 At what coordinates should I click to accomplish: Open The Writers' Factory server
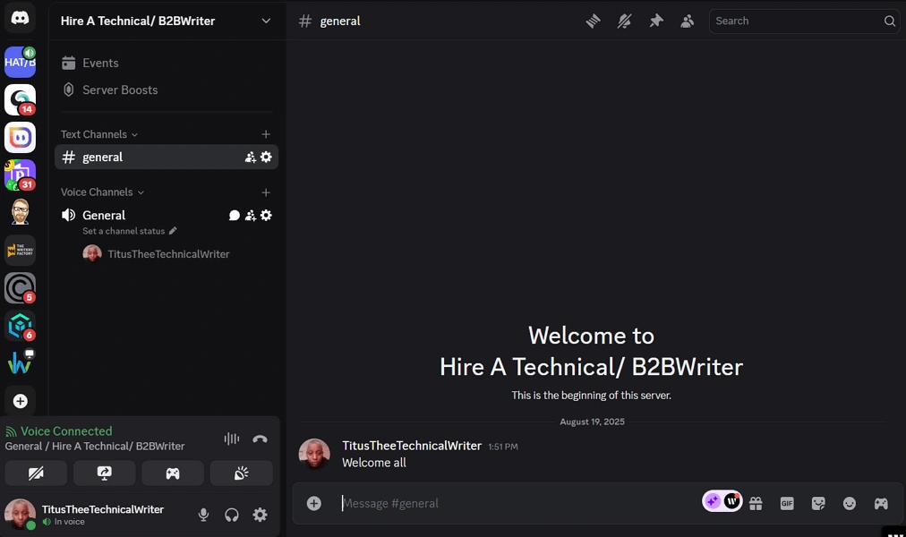point(21,250)
